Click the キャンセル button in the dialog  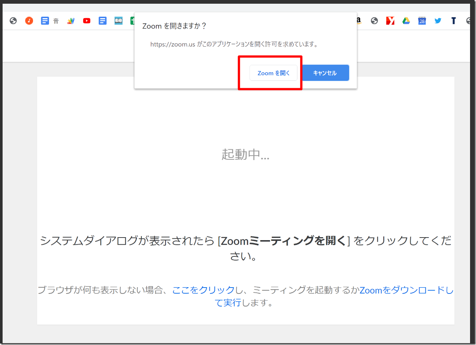pyautogui.click(x=325, y=73)
